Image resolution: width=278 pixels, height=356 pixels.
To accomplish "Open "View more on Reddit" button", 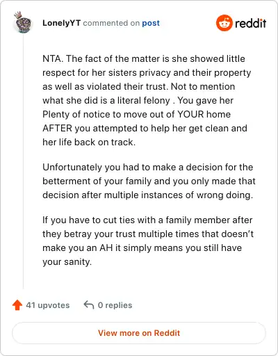I will (139, 333).
